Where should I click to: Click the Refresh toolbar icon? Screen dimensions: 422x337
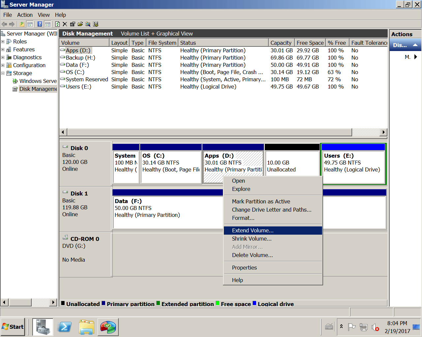pyautogui.click(x=57, y=24)
